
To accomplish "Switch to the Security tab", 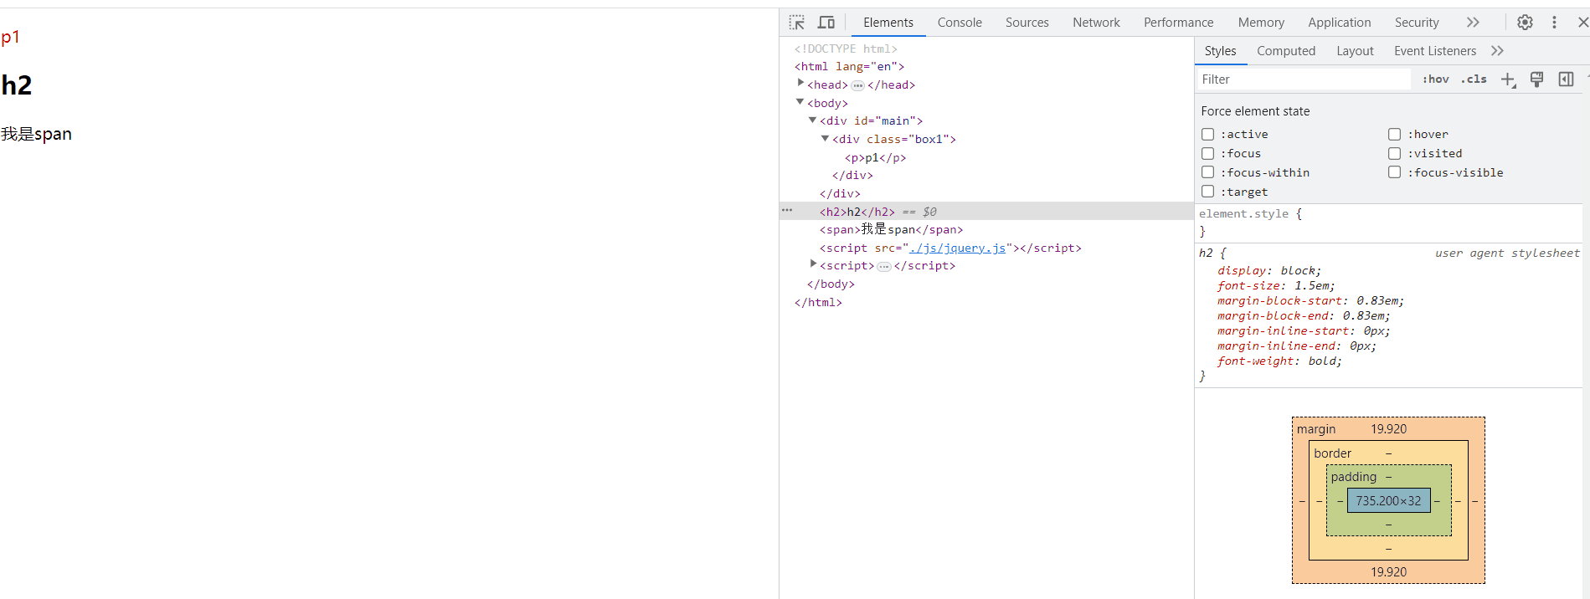I will pos(1417,23).
